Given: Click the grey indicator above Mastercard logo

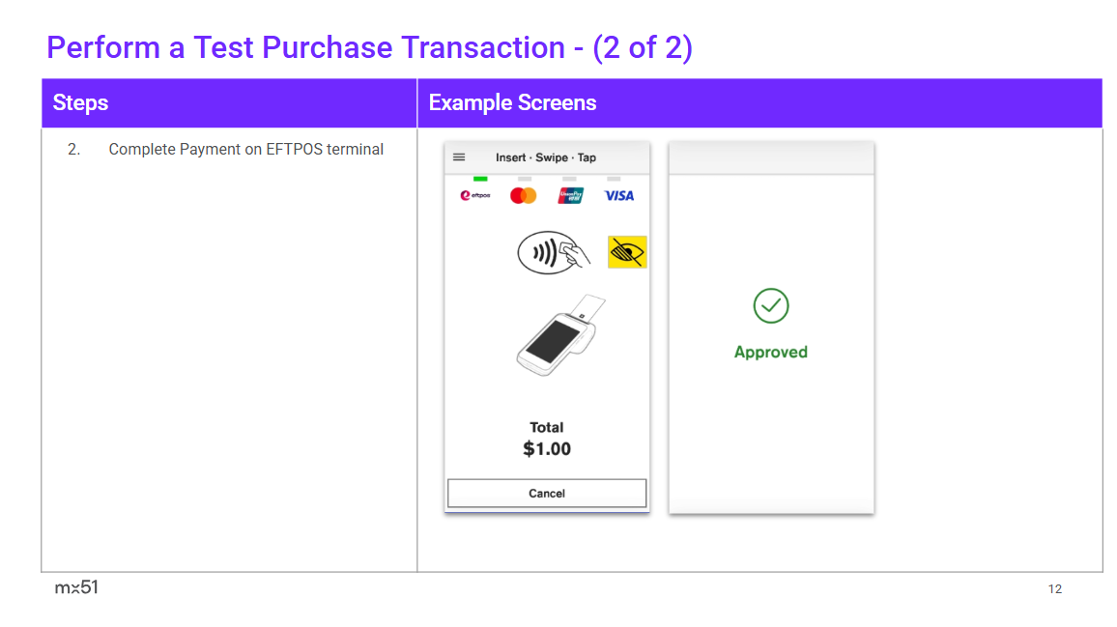Looking at the screenshot, I should coord(525,179).
